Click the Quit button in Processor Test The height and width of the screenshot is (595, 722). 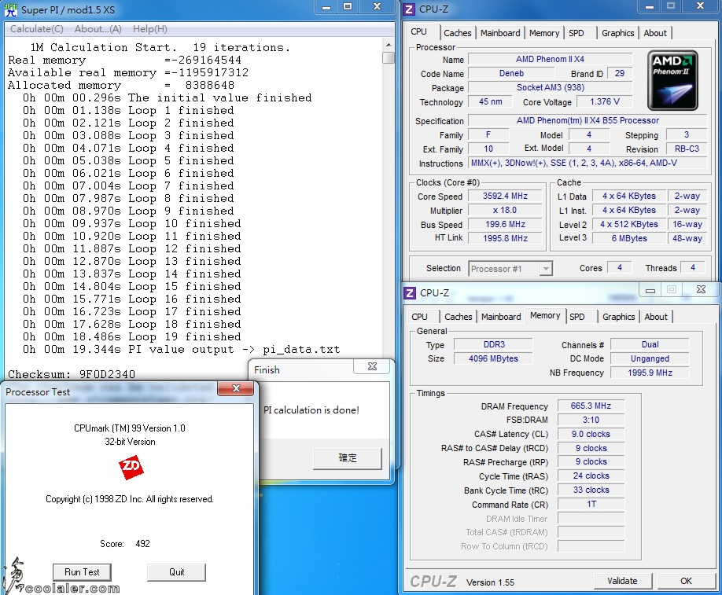click(x=176, y=572)
